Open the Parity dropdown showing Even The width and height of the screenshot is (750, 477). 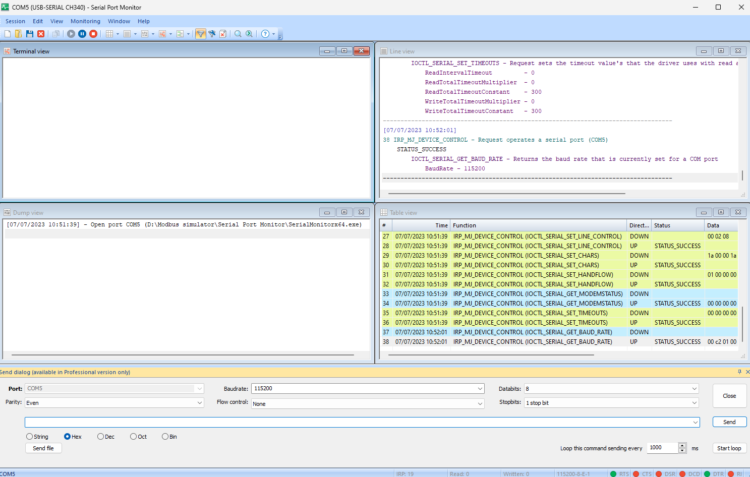[200, 403]
